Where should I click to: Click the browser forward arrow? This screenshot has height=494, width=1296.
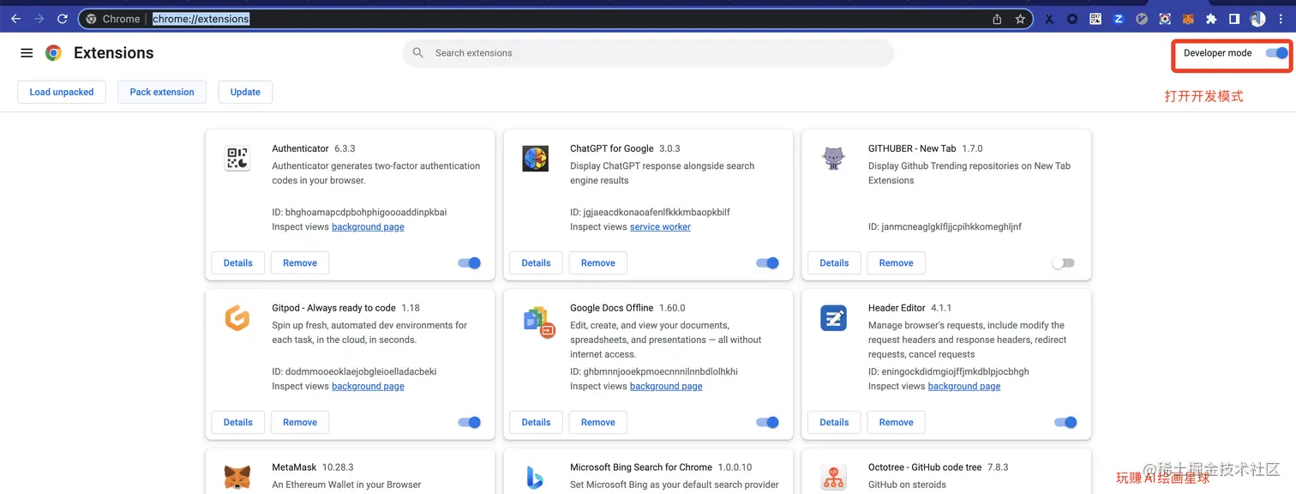39,19
